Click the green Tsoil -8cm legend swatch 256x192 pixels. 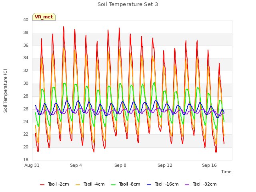click(113, 185)
